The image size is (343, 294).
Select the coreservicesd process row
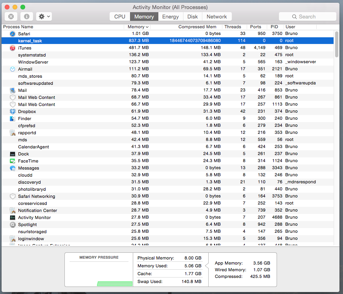point(167,203)
